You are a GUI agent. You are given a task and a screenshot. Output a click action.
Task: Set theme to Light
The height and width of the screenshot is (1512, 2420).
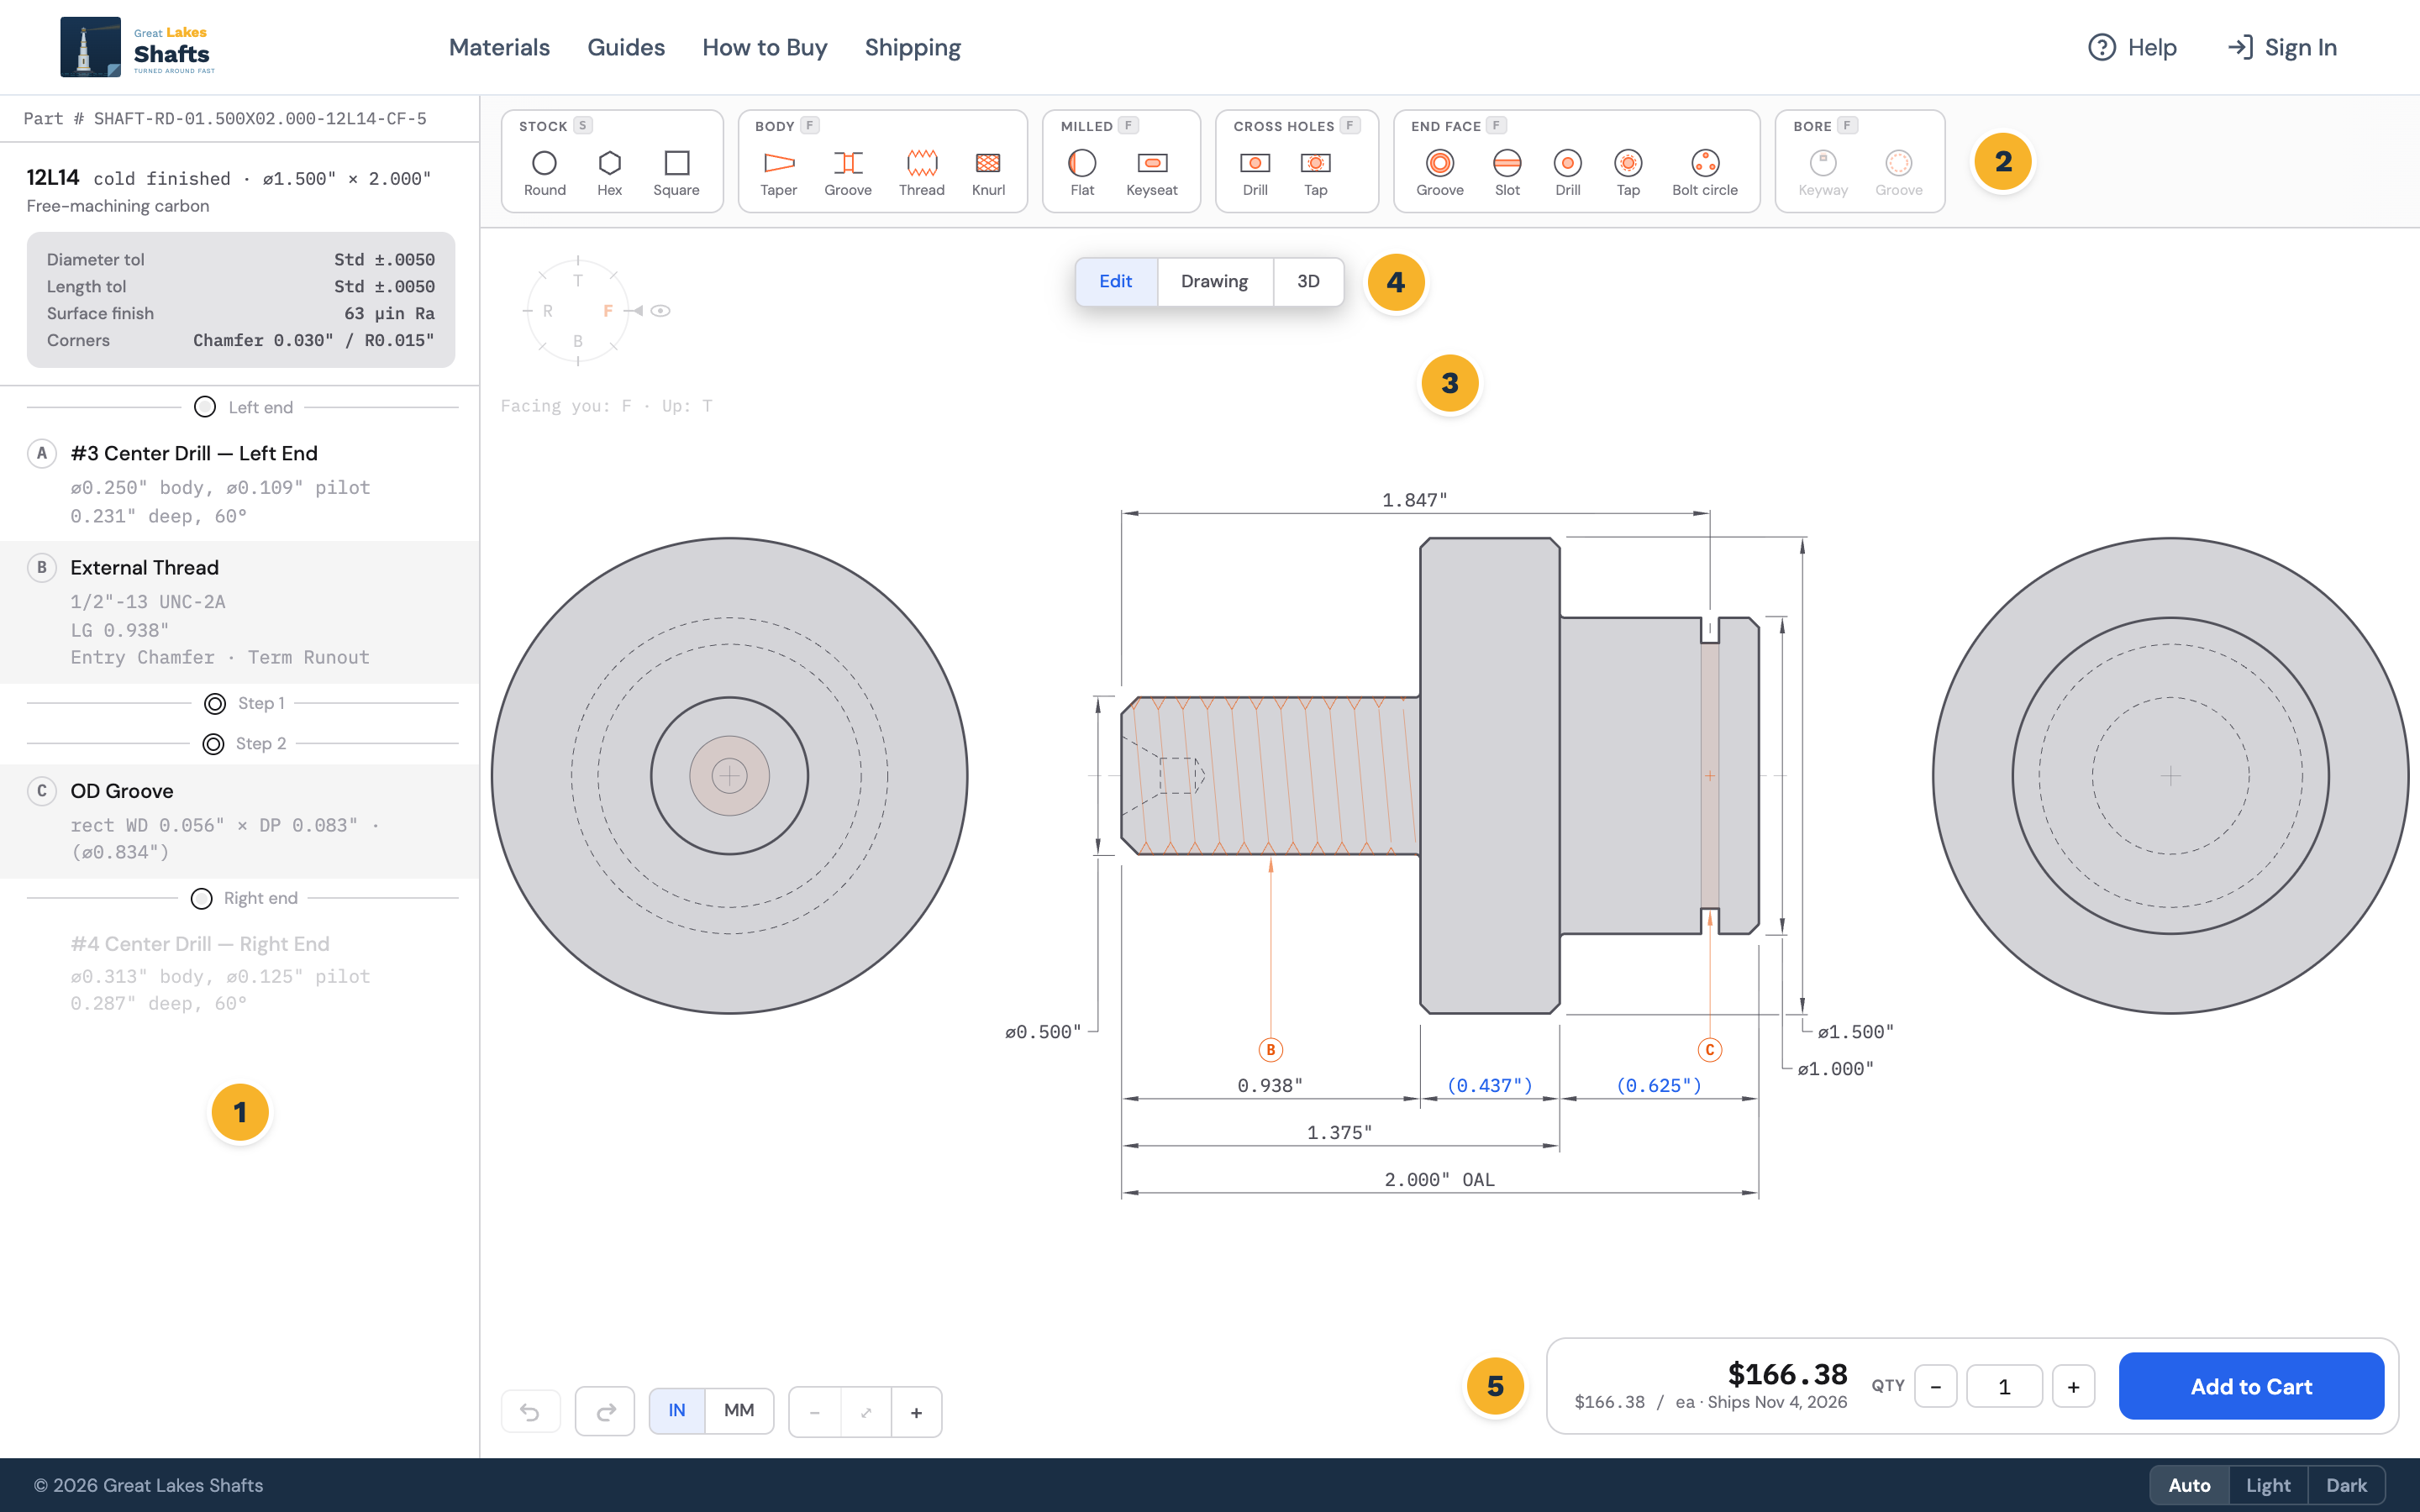(2268, 1485)
